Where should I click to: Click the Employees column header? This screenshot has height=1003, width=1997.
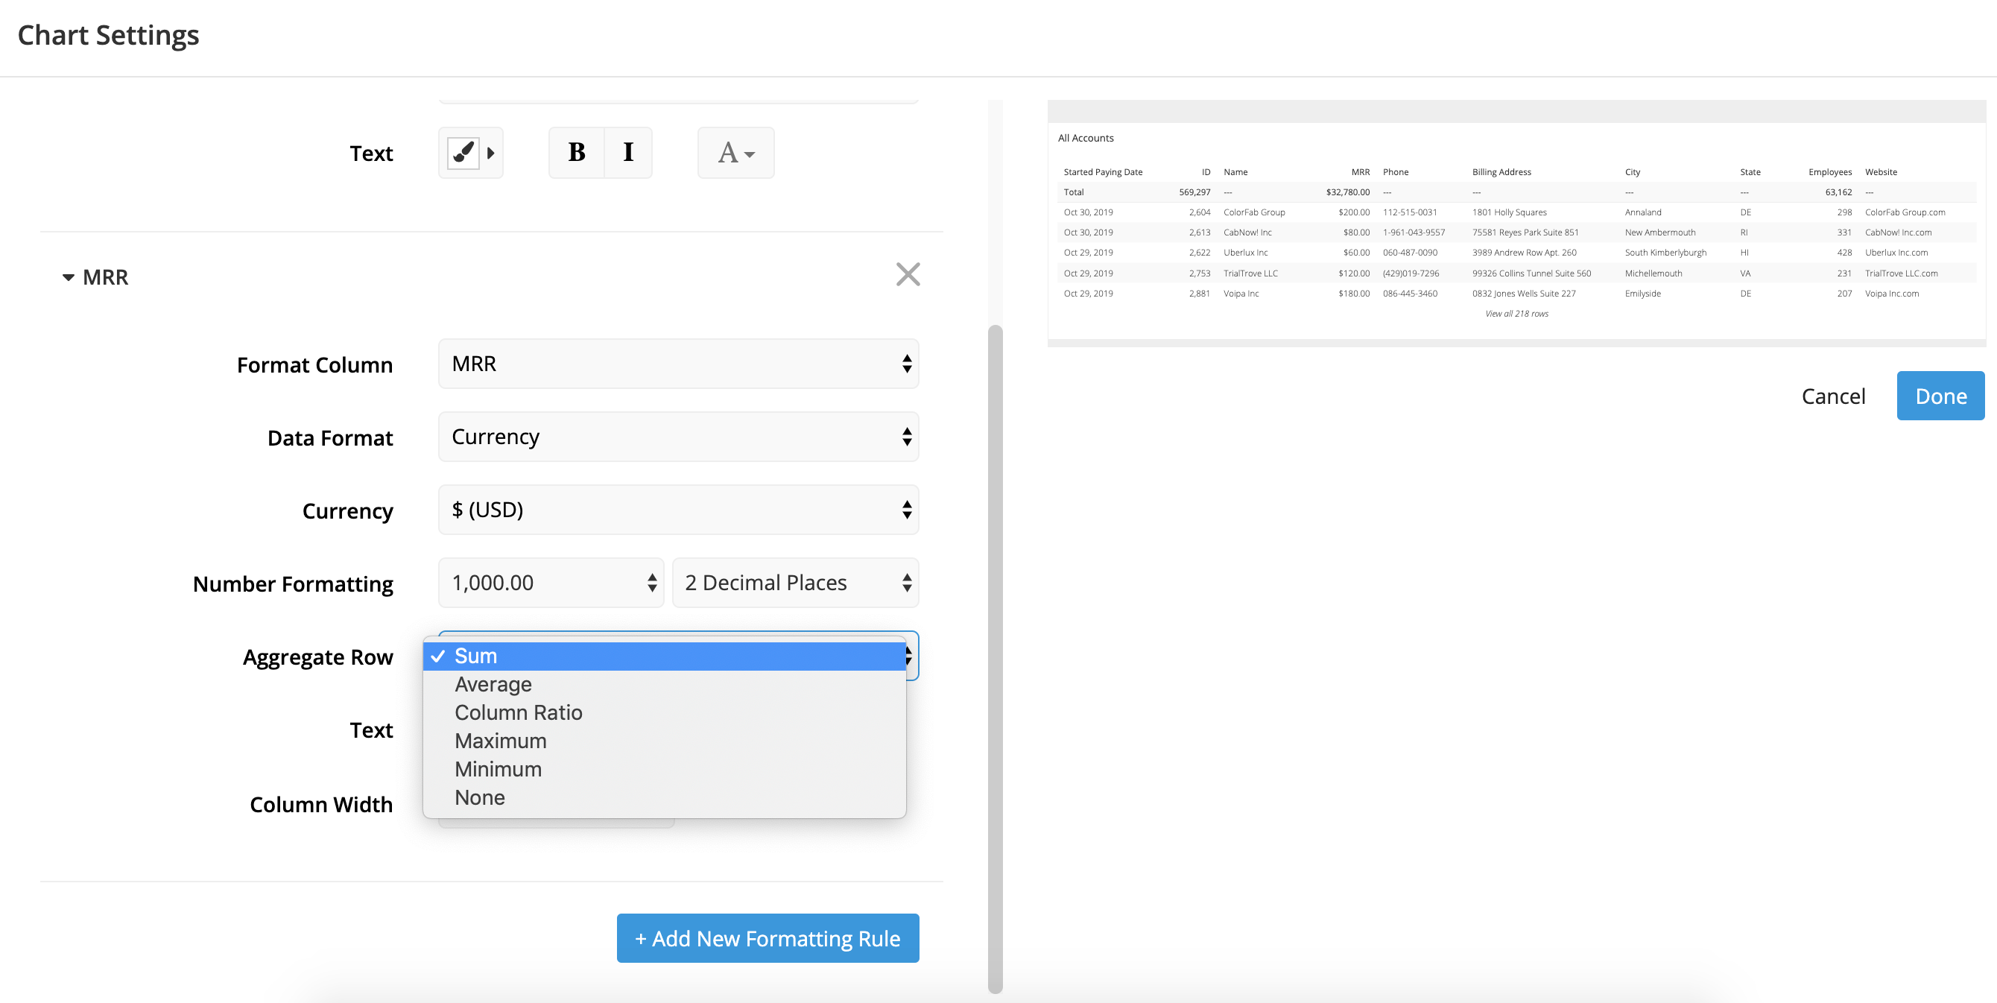1829,172
